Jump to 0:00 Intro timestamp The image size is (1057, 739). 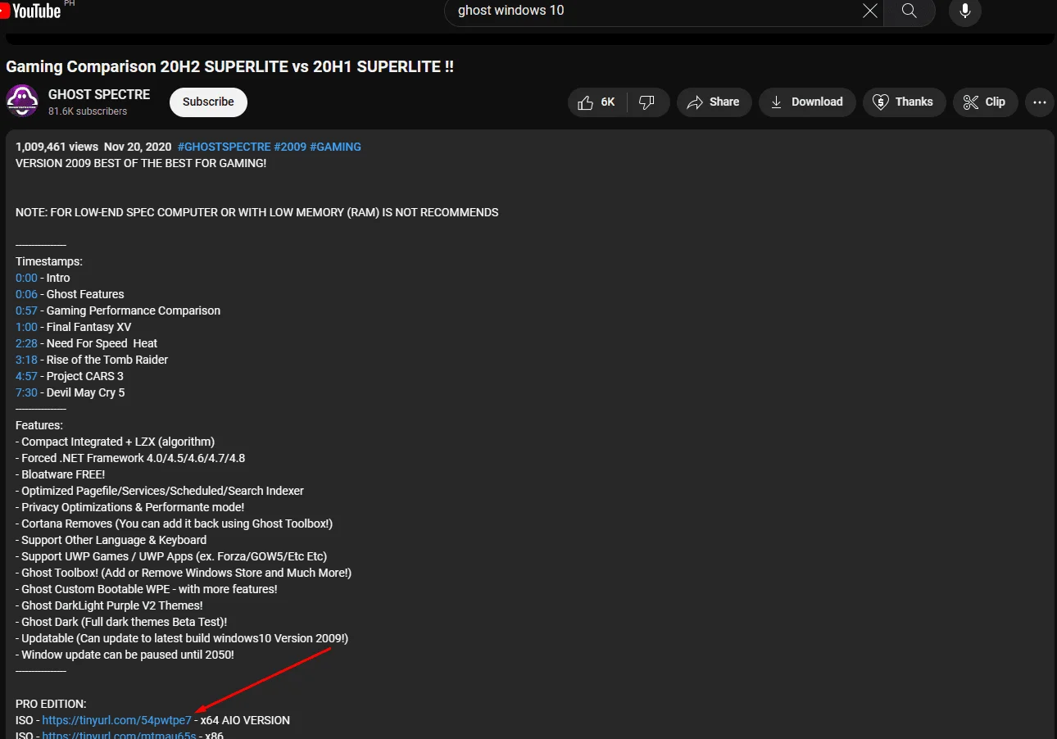tap(26, 278)
